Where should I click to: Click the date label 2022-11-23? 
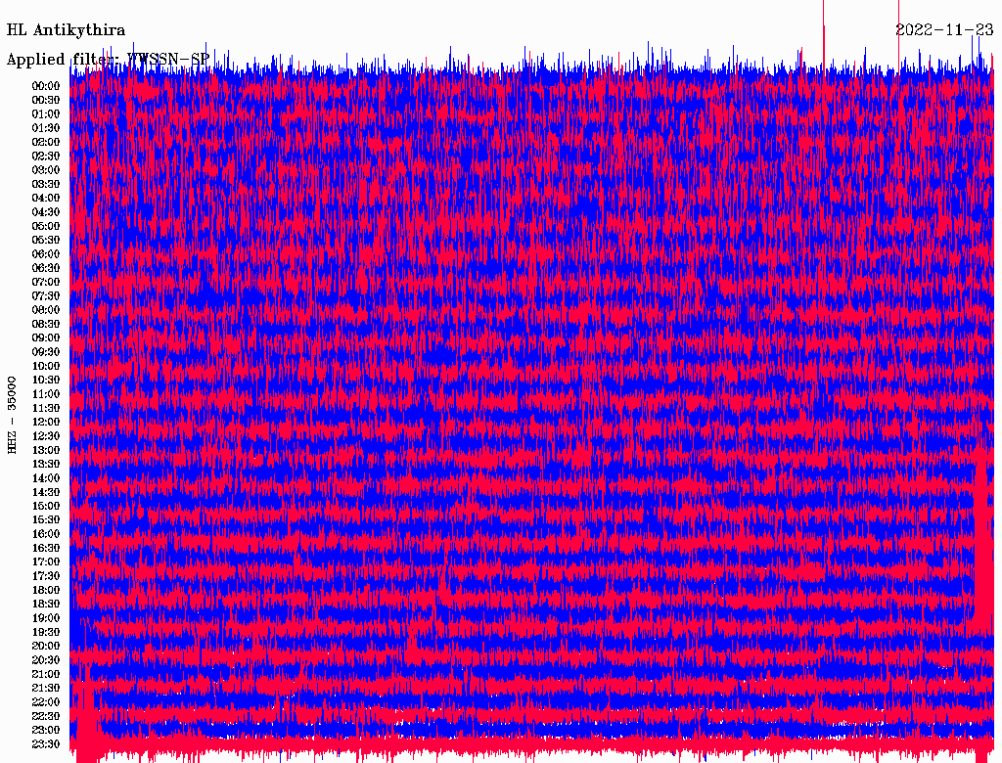(x=944, y=30)
